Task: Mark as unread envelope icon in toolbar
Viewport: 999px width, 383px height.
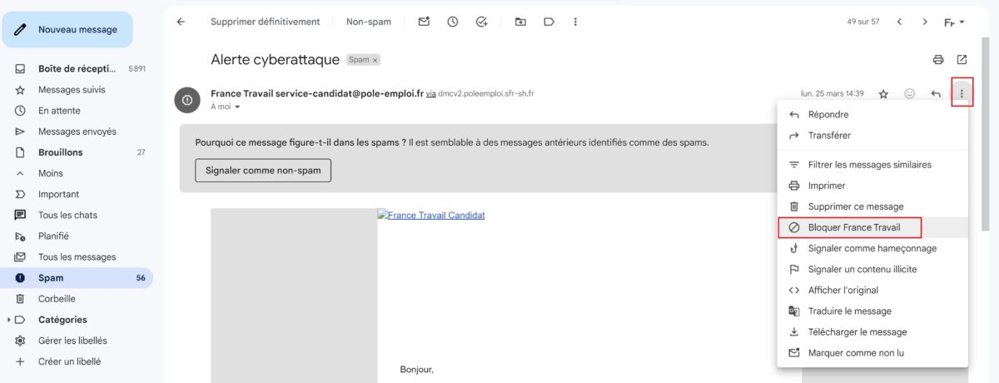Action: coord(424,22)
